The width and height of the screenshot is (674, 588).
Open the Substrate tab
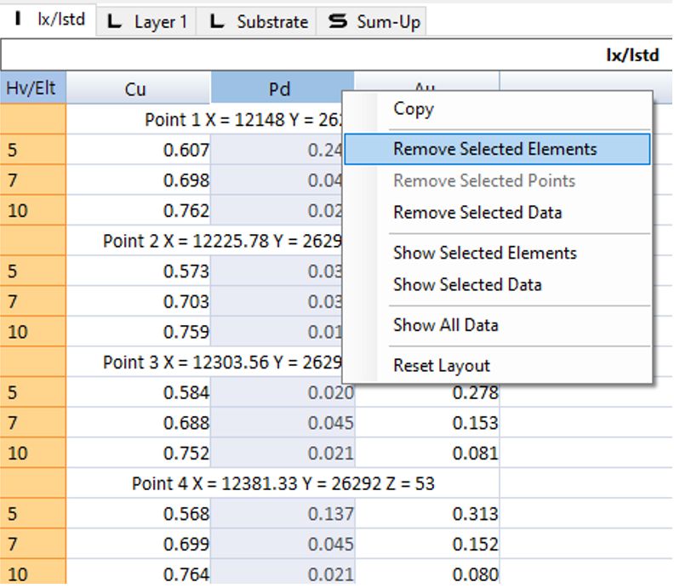coord(259,22)
